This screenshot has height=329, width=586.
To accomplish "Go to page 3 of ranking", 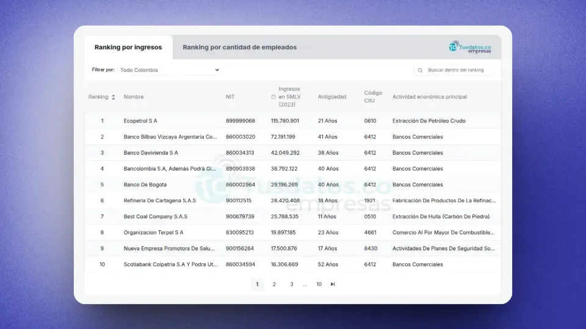I will tap(292, 284).
